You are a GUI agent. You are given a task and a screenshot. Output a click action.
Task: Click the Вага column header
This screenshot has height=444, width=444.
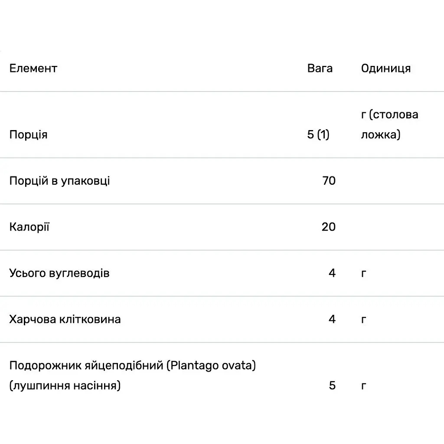click(320, 69)
